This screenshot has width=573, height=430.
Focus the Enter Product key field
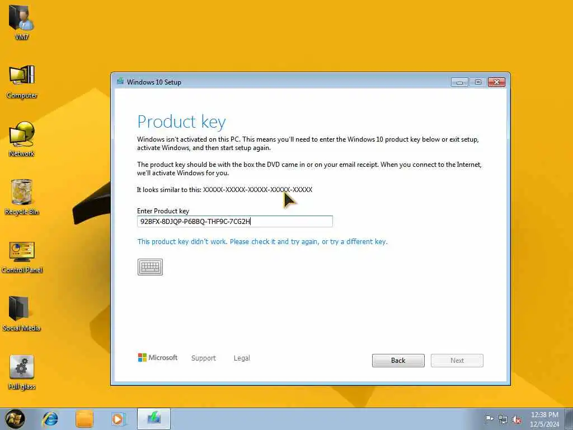235,221
